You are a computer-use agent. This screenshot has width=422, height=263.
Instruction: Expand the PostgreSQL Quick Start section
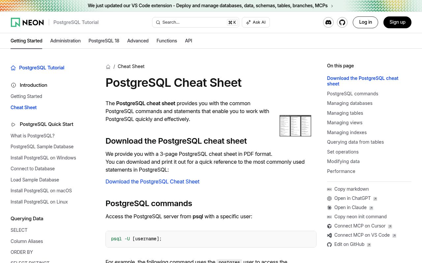[46, 124]
